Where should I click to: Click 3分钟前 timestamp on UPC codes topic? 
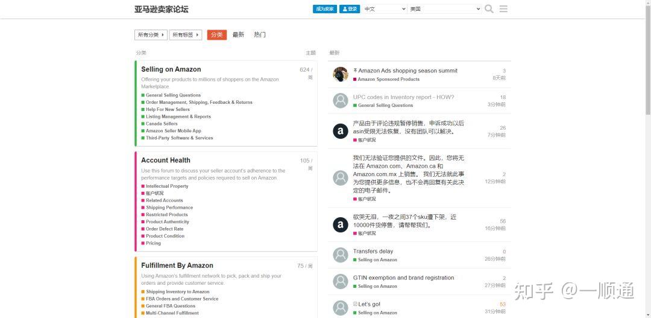pyautogui.click(x=497, y=105)
